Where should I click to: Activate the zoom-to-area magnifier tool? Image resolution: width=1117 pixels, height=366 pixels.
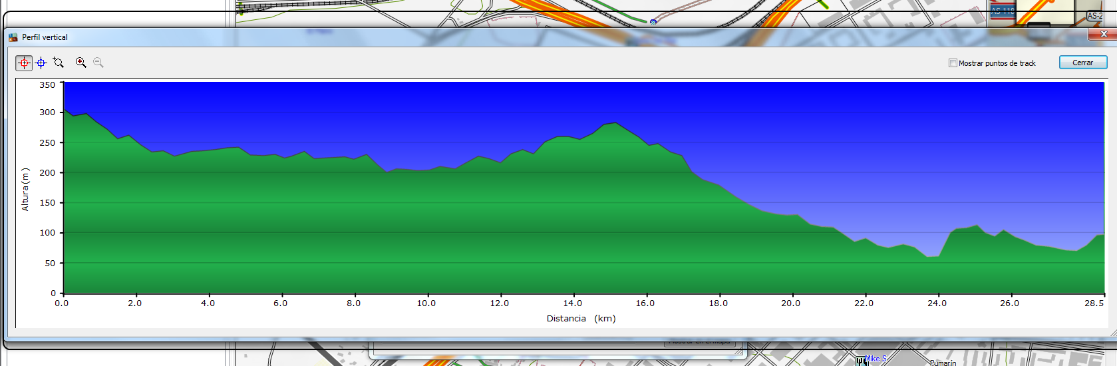click(59, 63)
